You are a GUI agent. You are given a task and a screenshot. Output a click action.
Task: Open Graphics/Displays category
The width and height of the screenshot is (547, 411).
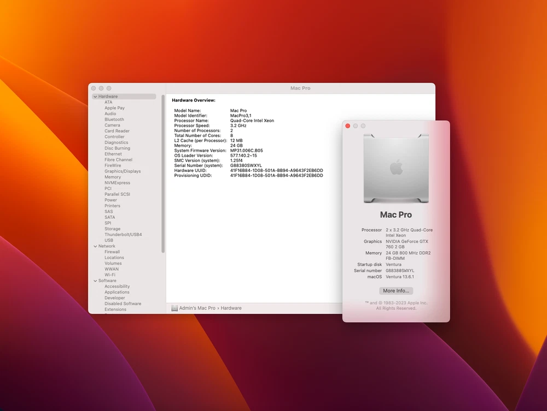[x=123, y=171]
